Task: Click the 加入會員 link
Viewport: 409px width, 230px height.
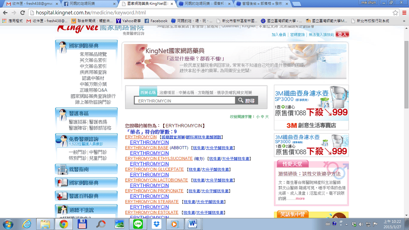Action: tap(278, 35)
